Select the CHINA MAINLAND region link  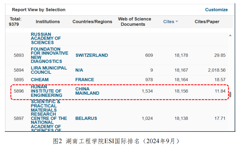coord(87,91)
